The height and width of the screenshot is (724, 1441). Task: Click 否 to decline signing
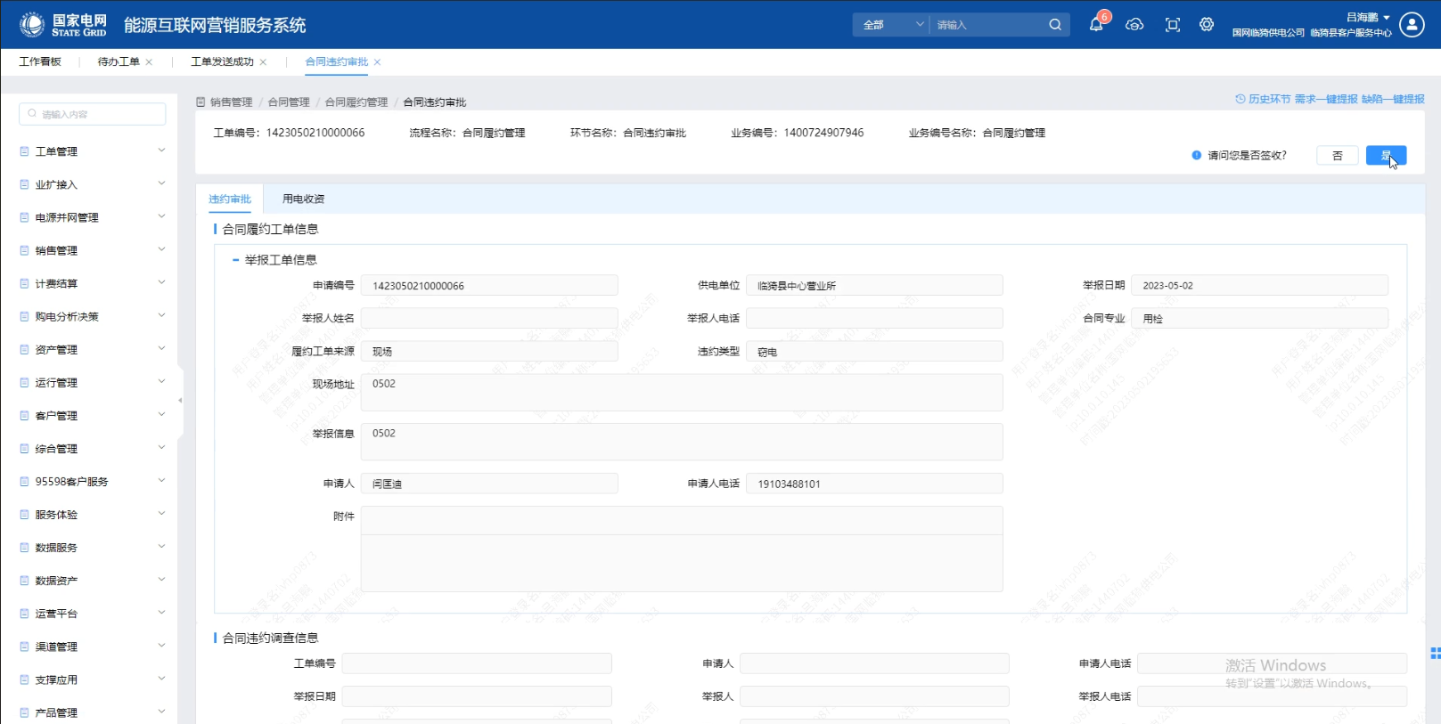pyautogui.click(x=1338, y=156)
